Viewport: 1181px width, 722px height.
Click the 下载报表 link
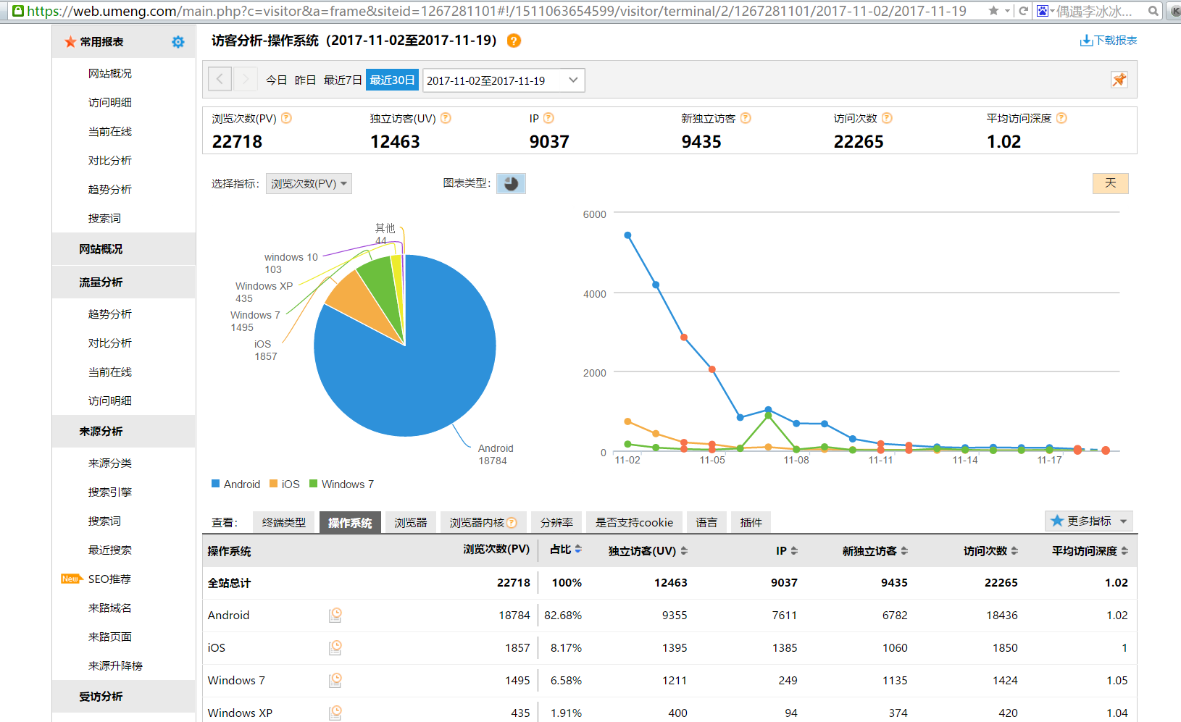(1108, 41)
